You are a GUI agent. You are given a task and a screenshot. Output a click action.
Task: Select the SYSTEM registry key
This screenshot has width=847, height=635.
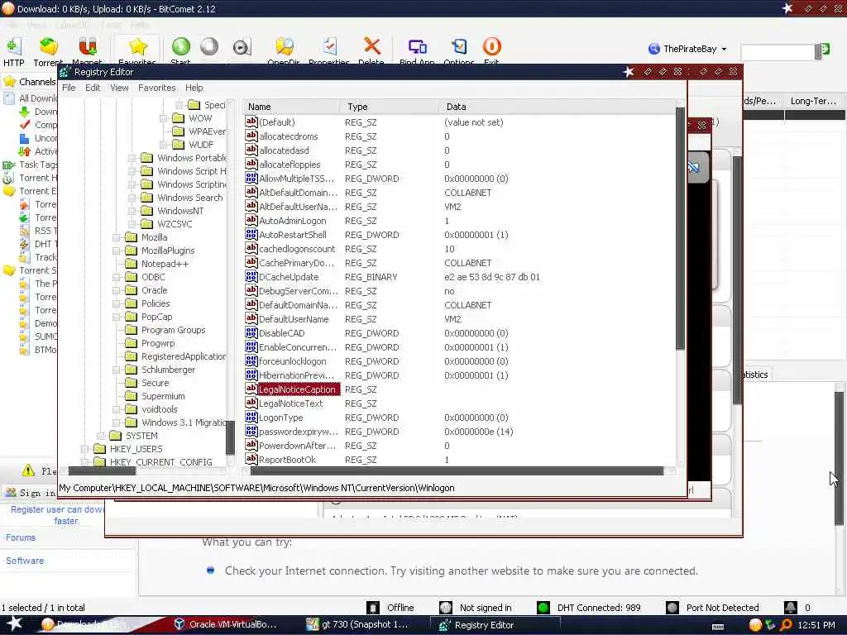click(x=141, y=436)
